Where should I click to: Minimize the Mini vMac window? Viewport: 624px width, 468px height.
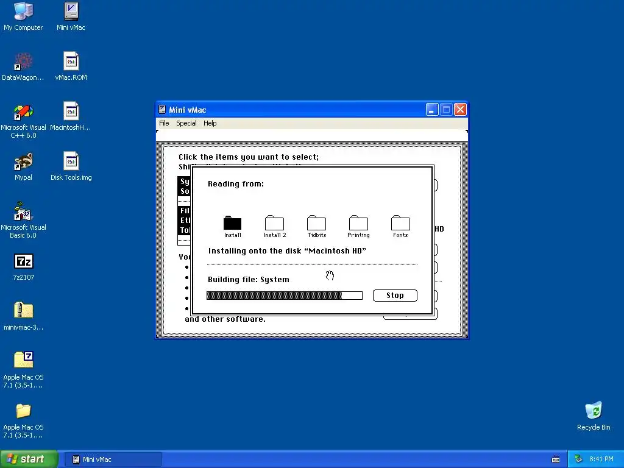[432, 110]
